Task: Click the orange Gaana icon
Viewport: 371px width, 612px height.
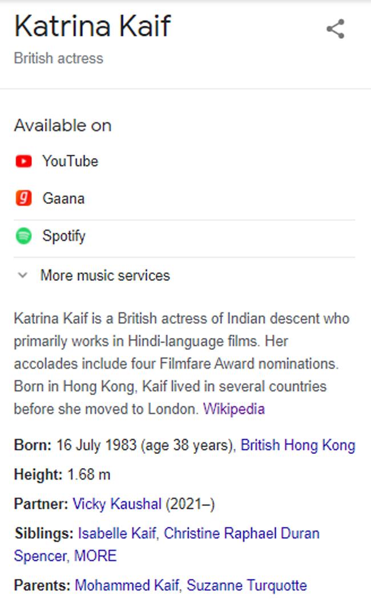Action: [x=23, y=199]
